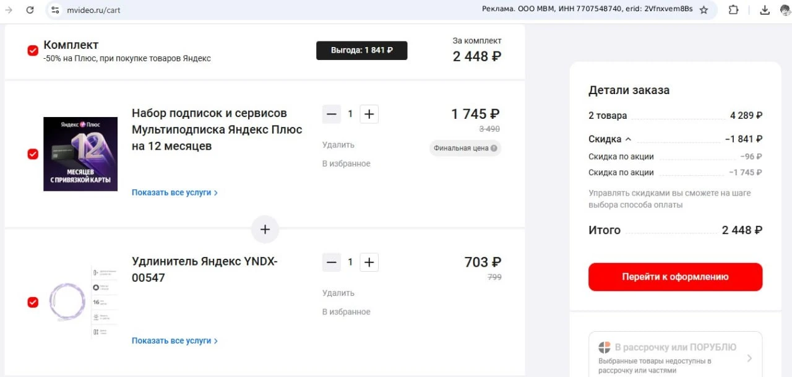Open the browser extensions puzzle icon
Viewport: 792px width, 377px height.
tap(733, 10)
